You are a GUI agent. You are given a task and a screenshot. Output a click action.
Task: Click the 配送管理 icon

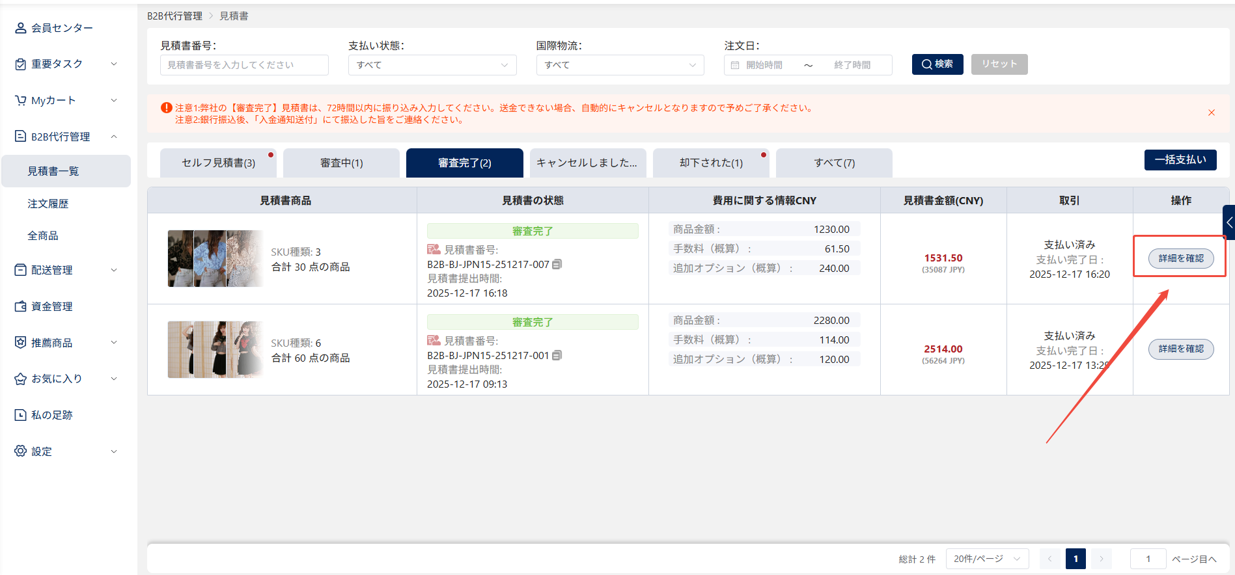(21, 270)
